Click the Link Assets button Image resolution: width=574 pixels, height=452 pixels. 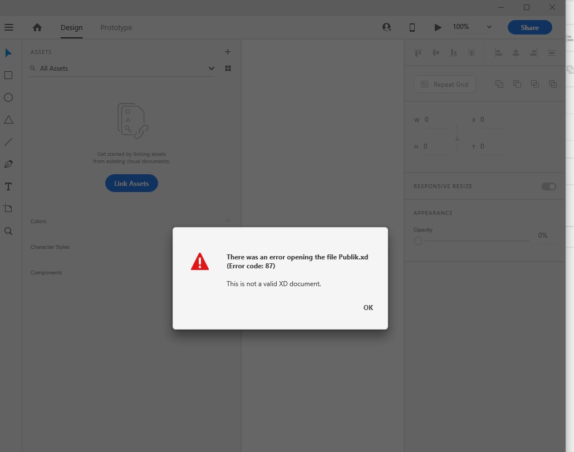point(131,183)
